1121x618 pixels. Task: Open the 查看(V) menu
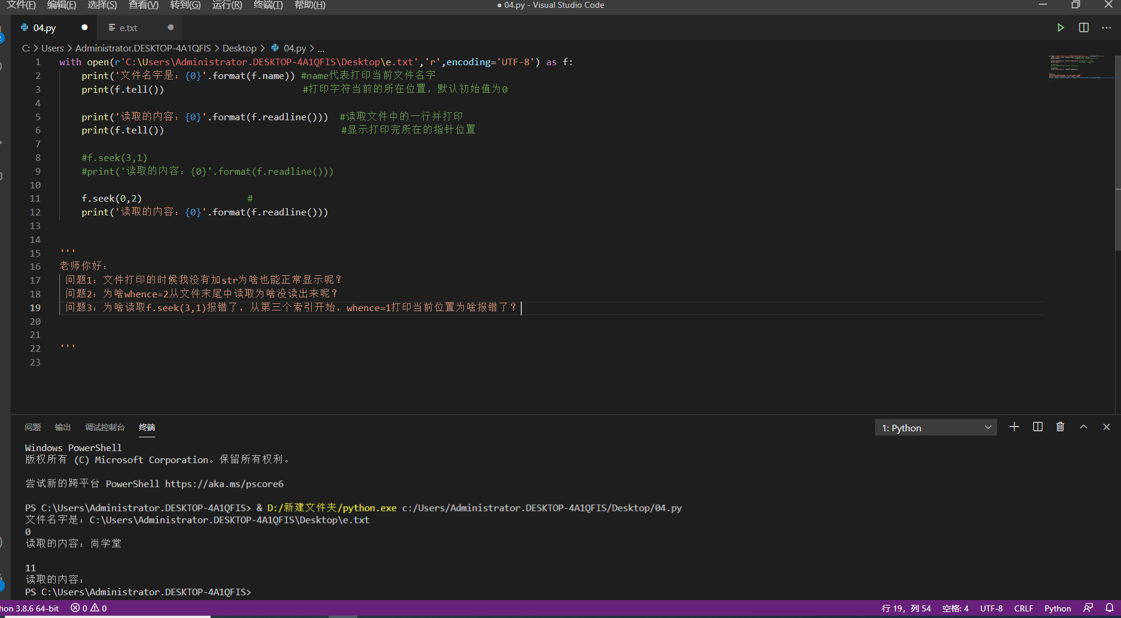(x=144, y=5)
